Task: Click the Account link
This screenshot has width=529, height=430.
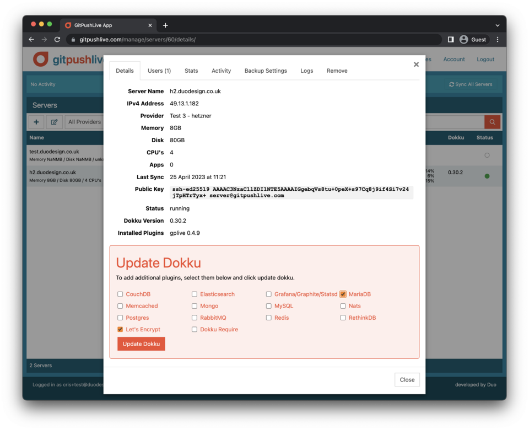Action: pos(454,60)
